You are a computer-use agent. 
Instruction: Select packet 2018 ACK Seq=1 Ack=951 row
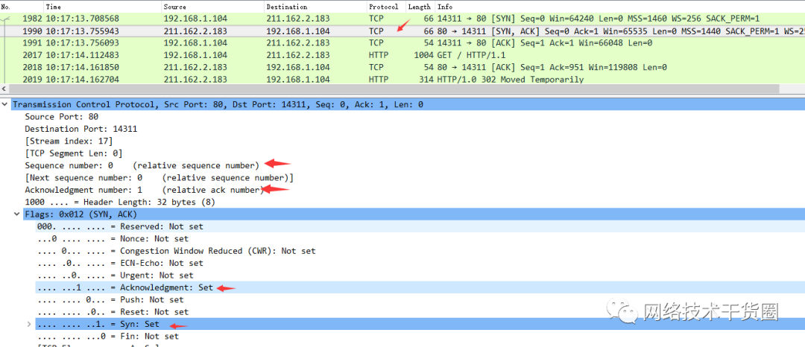[x=402, y=67]
